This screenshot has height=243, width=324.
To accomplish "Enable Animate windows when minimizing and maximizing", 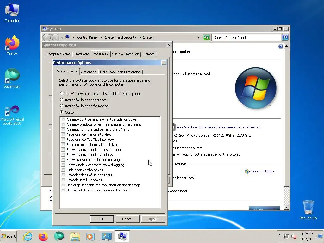I will click(x=63, y=124).
